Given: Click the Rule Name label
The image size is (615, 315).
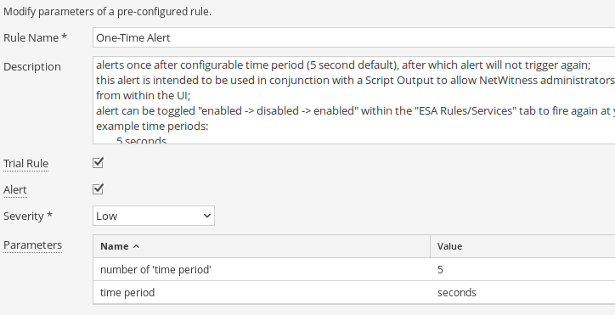Looking at the screenshot, I should click(36, 37).
